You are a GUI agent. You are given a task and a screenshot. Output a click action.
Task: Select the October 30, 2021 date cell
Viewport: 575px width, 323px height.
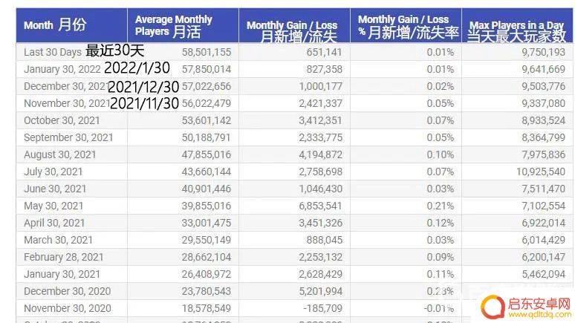pyautogui.click(x=62, y=120)
